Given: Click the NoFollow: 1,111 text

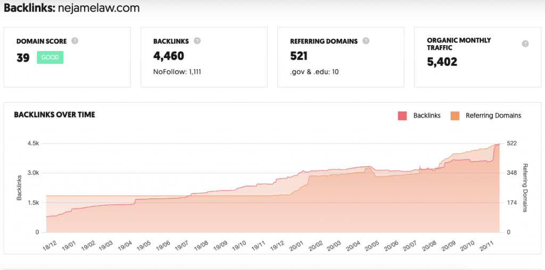Looking at the screenshot, I should pyautogui.click(x=177, y=72).
